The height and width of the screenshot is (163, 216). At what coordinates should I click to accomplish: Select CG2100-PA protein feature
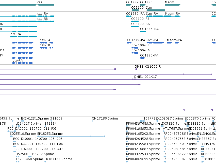click(x=135, y=53)
